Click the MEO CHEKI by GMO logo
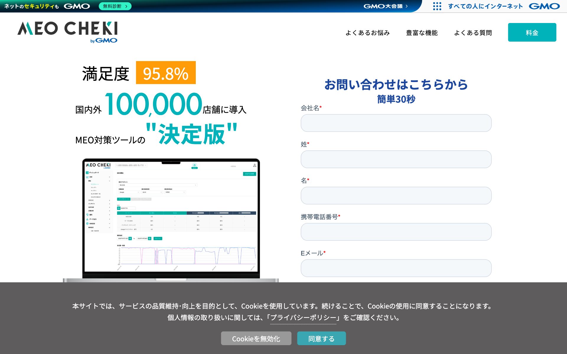Screen dimensions: 567x354 coord(67,32)
